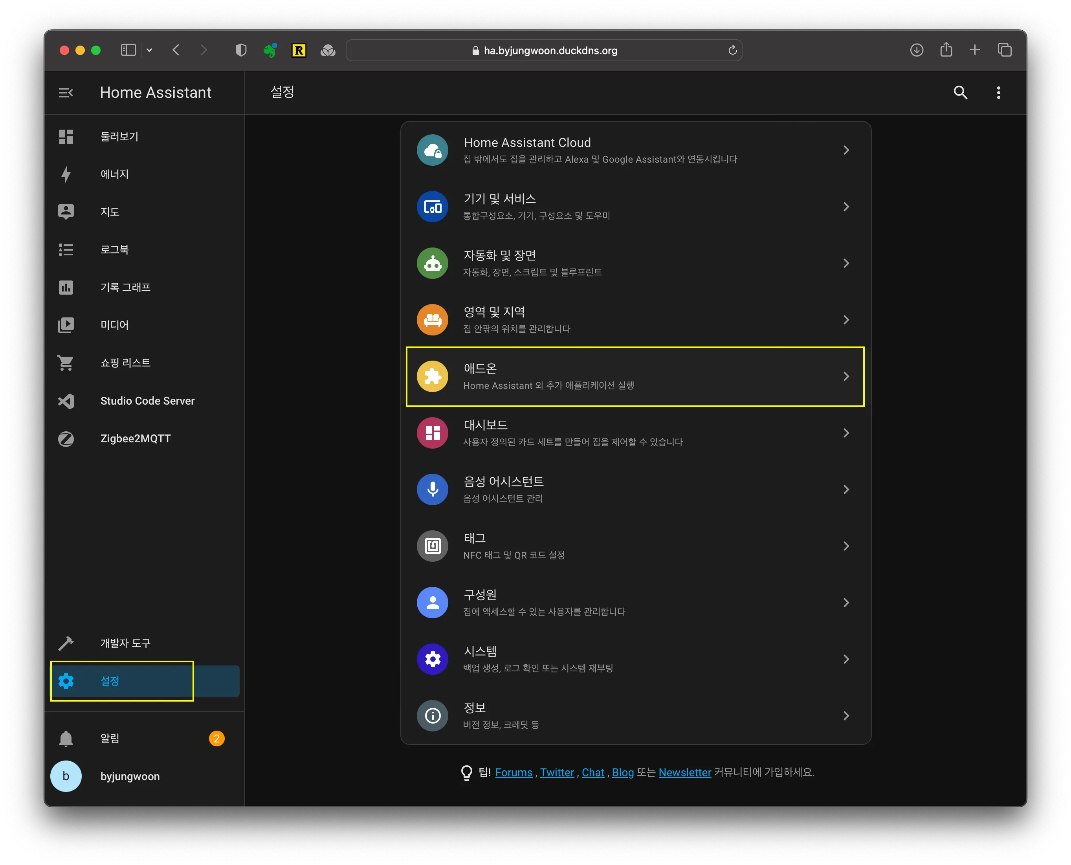Open the Forums community link
Screen dimensions: 1071x865
pyautogui.click(x=514, y=772)
